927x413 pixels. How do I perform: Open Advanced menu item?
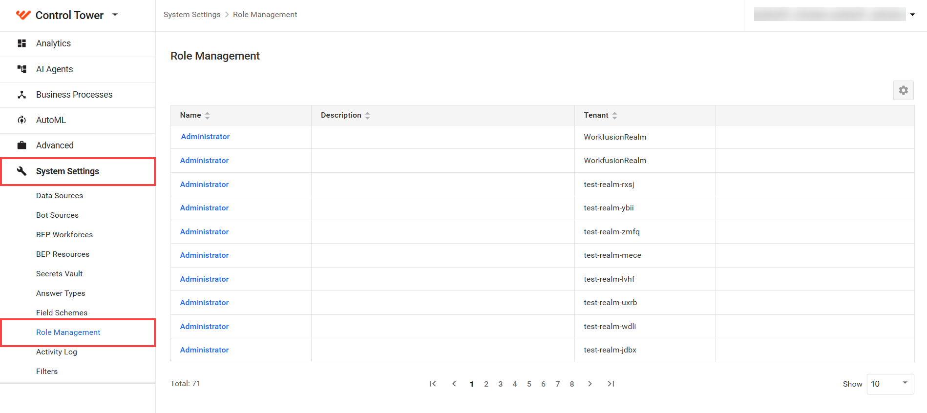78,145
